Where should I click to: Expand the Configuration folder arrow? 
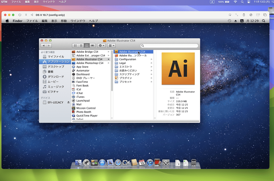coord(151,59)
